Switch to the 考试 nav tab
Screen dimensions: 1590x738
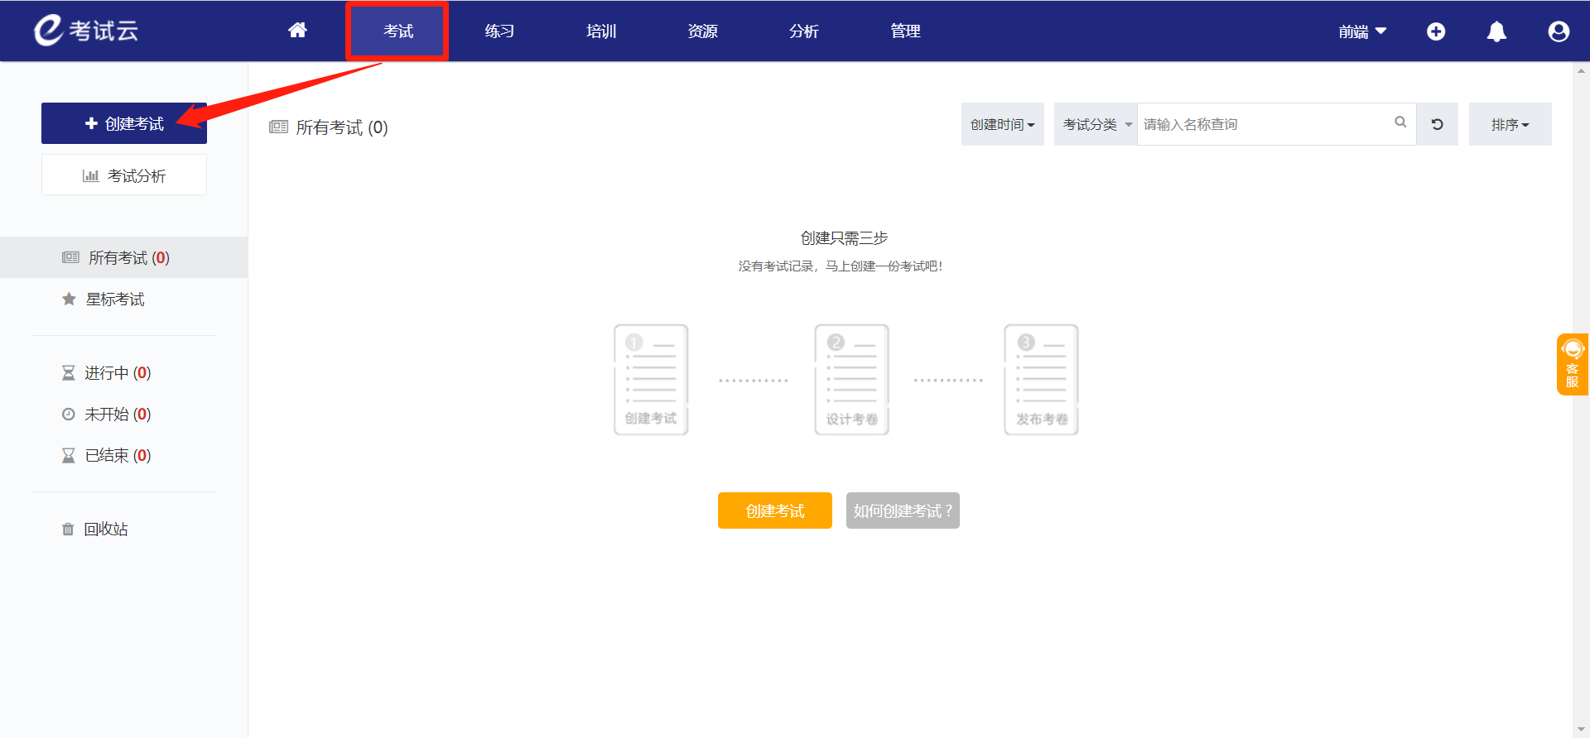coord(397,31)
